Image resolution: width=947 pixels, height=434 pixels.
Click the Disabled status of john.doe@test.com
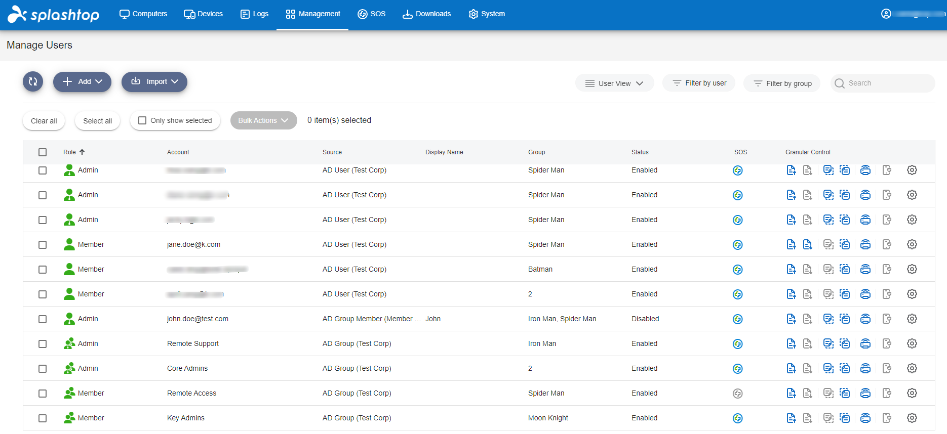(x=645, y=319)
